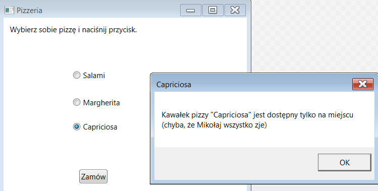Viewport: 378px width, 191px height.
Task: Confirm the message with OK
Action: point(345,163)
